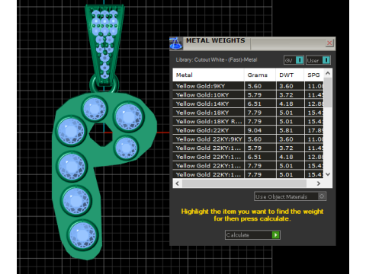Select the Yellow Gold 22KY:9KY row
Viewport: 366px width, 274px height.
click(x=249, y=139)
